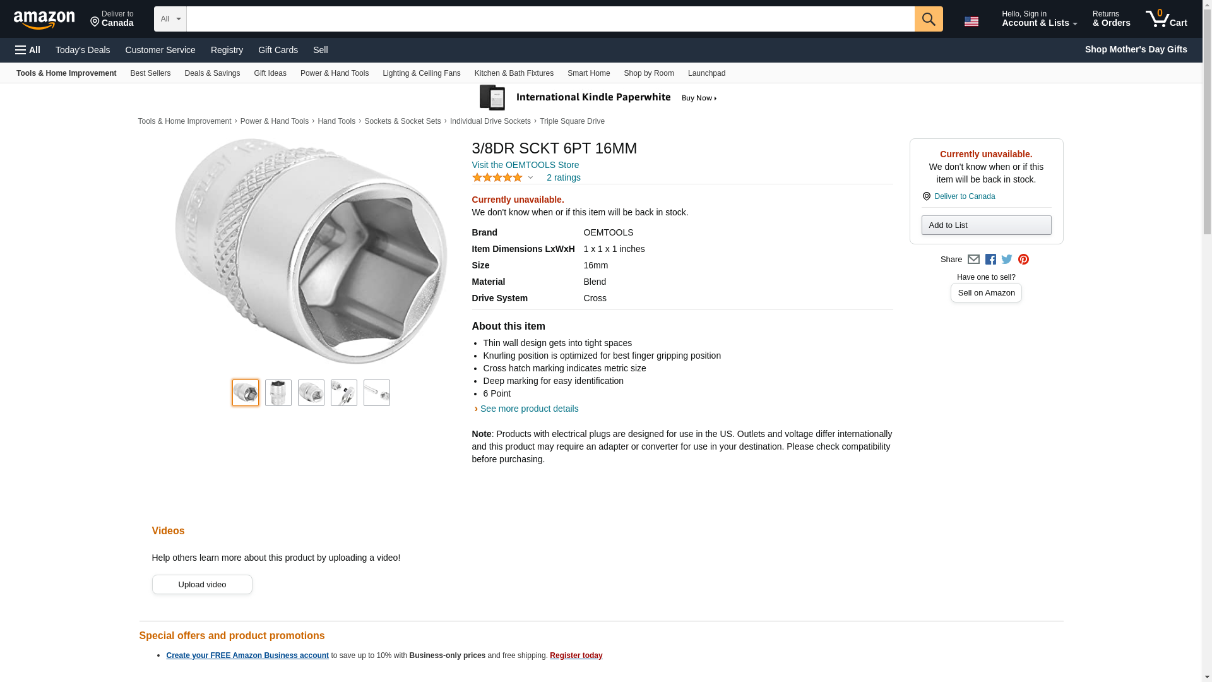1212x682 pixels.
Task: Open the search category All dropdown
Action: coord(170,19)
